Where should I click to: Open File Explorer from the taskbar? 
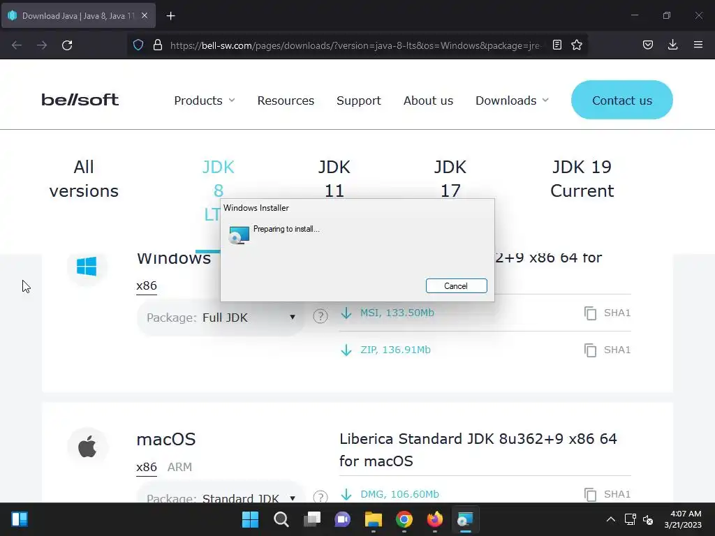[x=373, y=519]
